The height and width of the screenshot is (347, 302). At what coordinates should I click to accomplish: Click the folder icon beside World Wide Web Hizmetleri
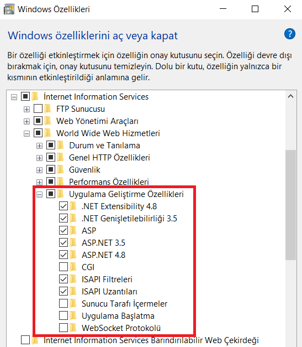point(47,133)
